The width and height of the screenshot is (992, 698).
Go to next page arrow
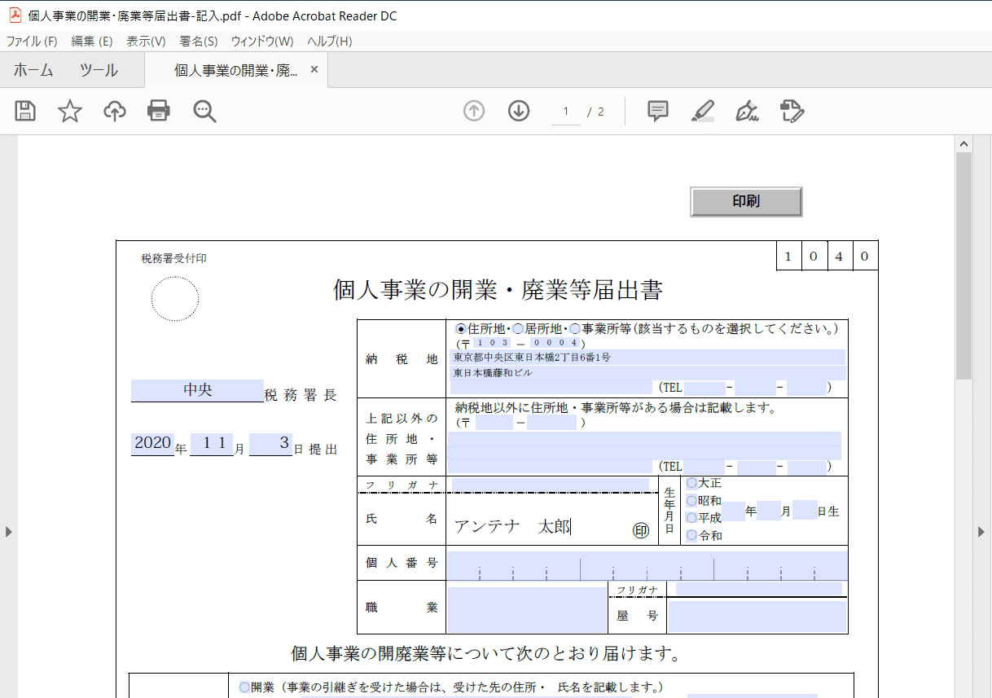519,112
